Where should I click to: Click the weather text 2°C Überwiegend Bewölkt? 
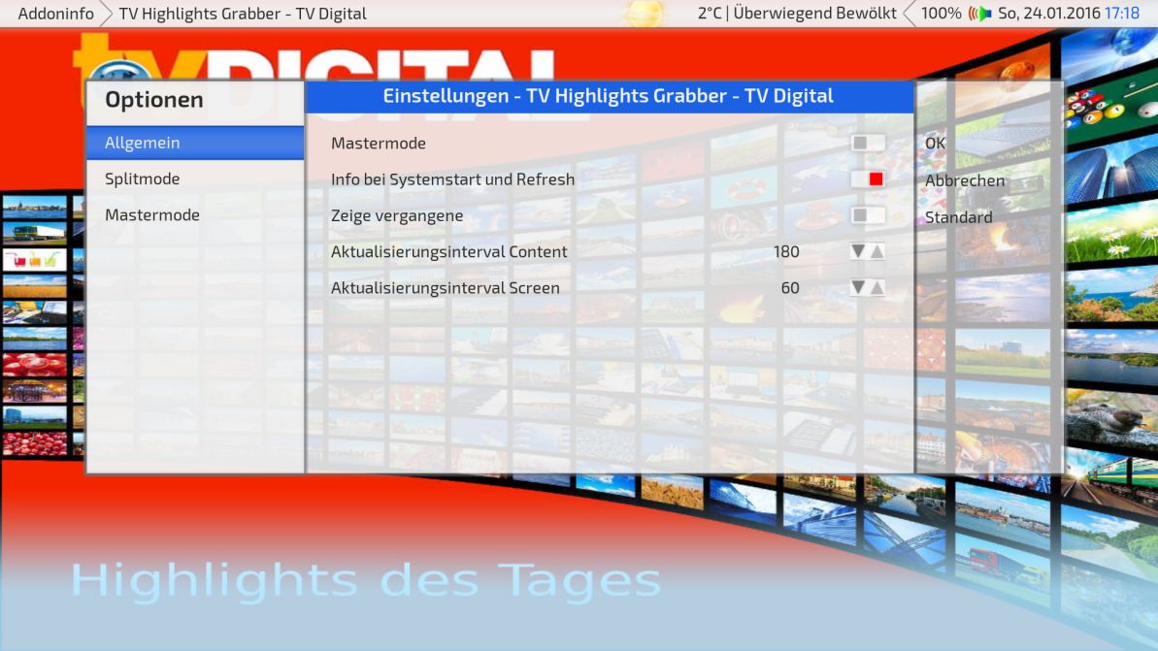(797, 14)
